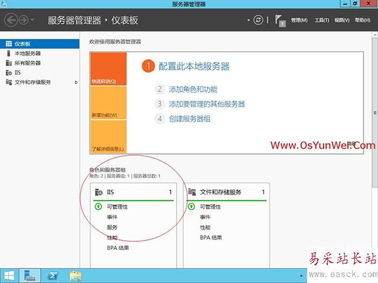Expand 文件和存储服务 sidebar arrow
This screenshot has height=283, width=378.
tap(76, 83)
